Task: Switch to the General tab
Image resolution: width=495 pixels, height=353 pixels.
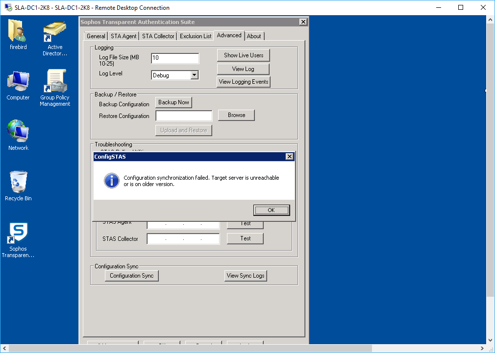Action: click(96, 36)
